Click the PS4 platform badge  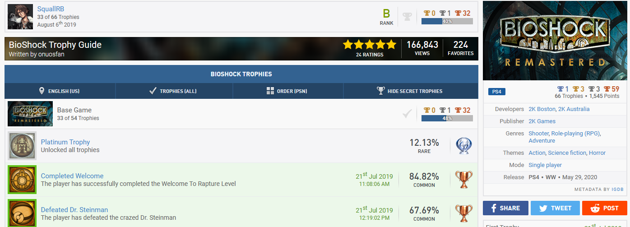[497, 92]
